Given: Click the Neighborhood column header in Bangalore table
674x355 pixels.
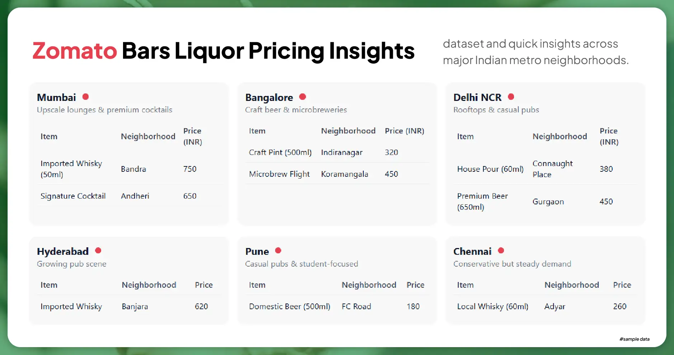Looking at the screenshot, I should (348, 131).
